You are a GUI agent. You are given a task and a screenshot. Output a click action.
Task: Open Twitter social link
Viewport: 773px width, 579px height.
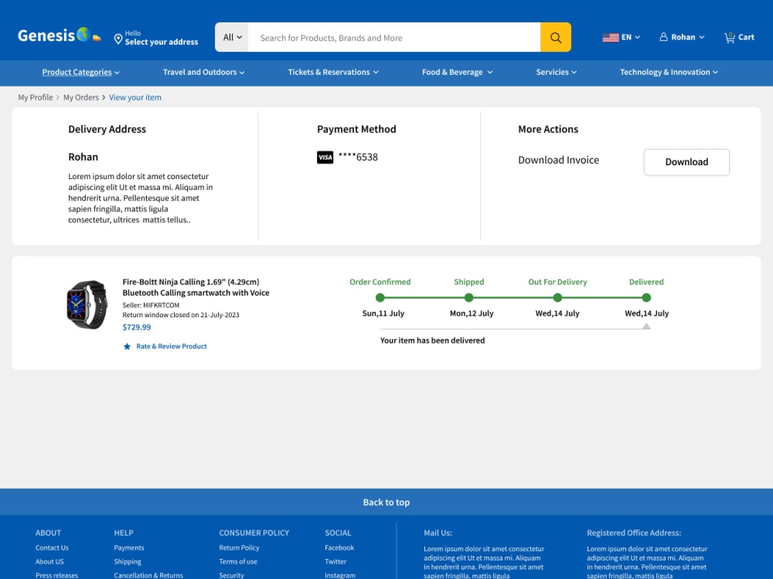click(335, 562)
